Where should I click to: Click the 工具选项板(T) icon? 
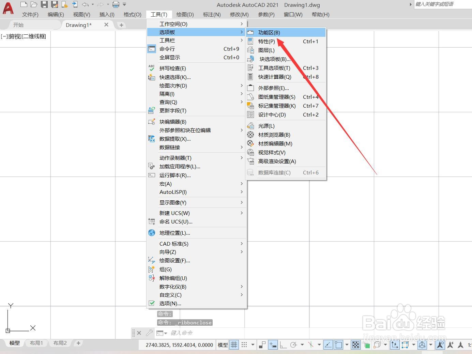(250, 68)
